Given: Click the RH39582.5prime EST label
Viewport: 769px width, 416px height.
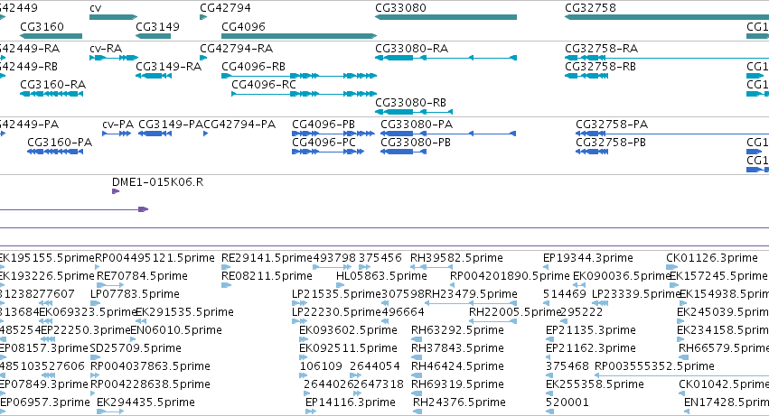Looking at the screenshot, I should point(456,258).
